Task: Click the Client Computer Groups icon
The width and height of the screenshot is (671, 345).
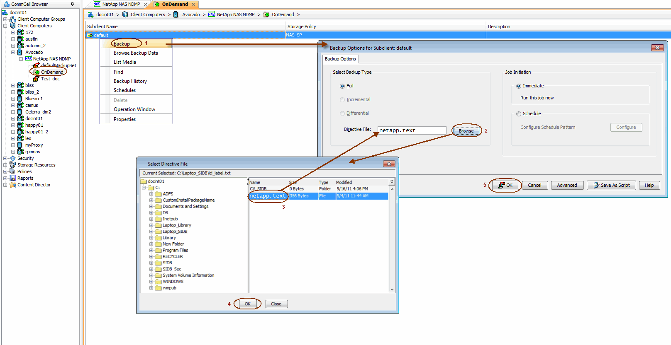Action: click(13, 19)
